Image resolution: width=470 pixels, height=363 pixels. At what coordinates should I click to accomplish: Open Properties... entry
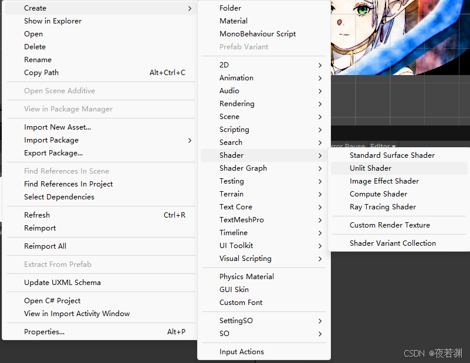pos(101,332)
